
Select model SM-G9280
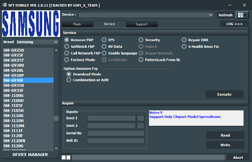click(x=28, y=65)
